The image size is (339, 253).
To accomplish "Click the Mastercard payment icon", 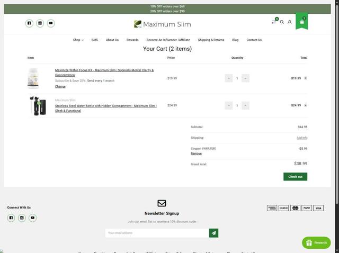I will click(296, 208).
